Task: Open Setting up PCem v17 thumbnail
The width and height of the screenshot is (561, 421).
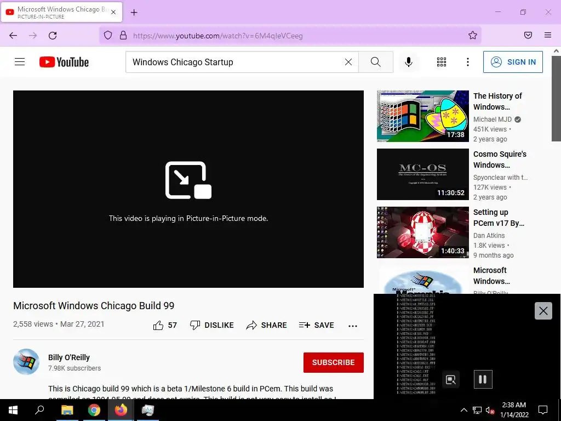Action: [x=422, y=232]
